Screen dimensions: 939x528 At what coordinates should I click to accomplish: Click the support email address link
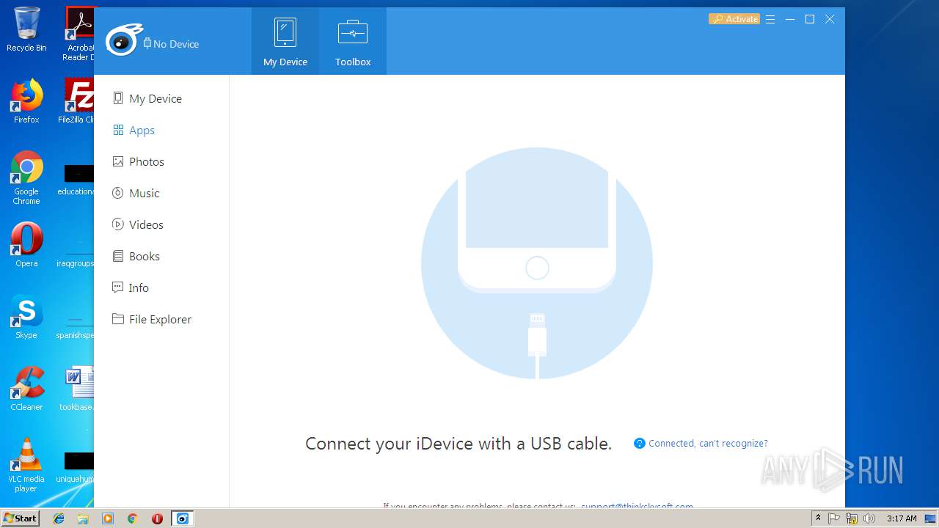click(x=637, y=506)
